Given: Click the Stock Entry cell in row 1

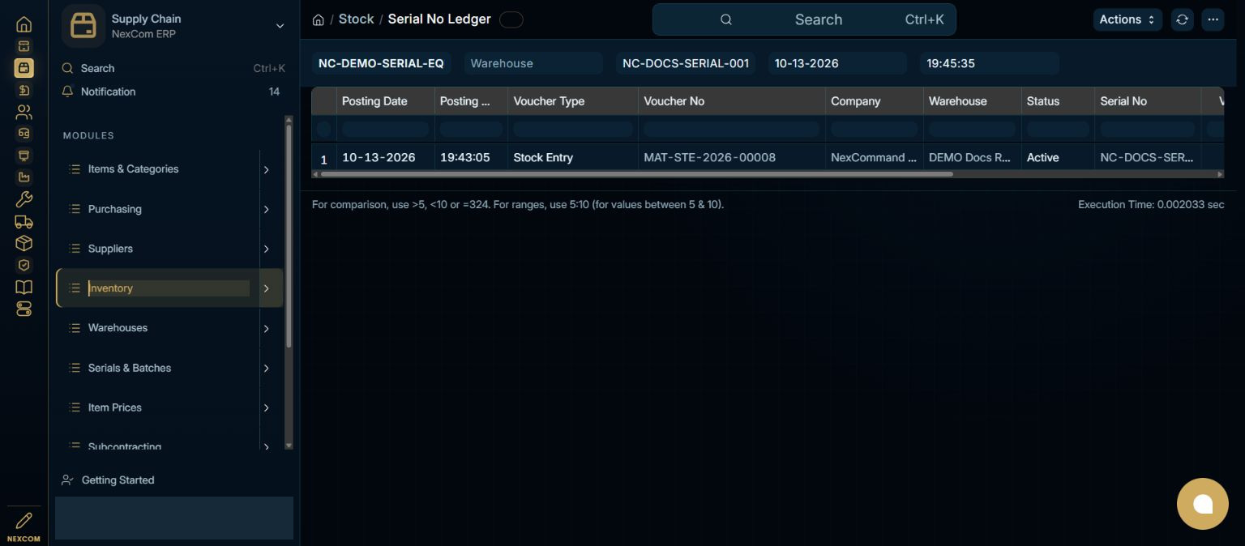Looking at the screenshot, I should 573,157.
